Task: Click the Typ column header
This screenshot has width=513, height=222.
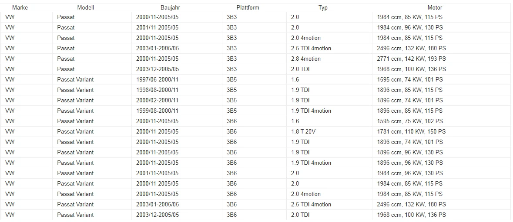Action: (x=323, y=7)
